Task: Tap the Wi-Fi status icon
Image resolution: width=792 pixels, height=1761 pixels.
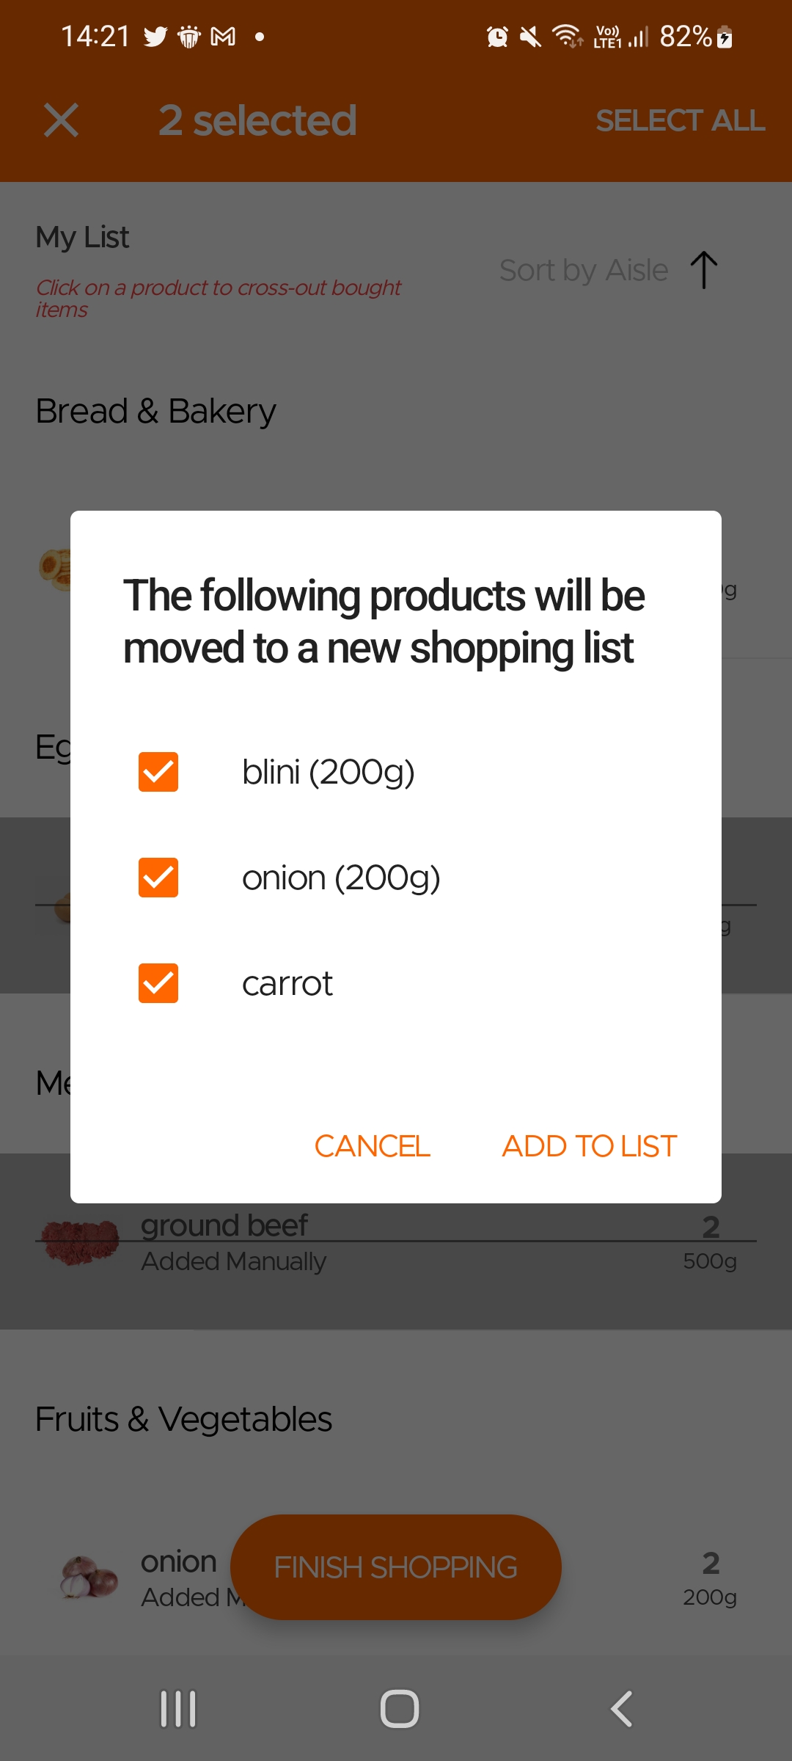Action: [568, 36]
